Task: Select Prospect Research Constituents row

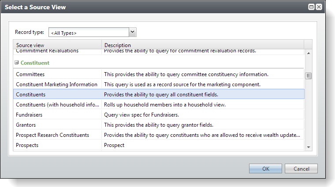Action: click(x=159, y=135)
